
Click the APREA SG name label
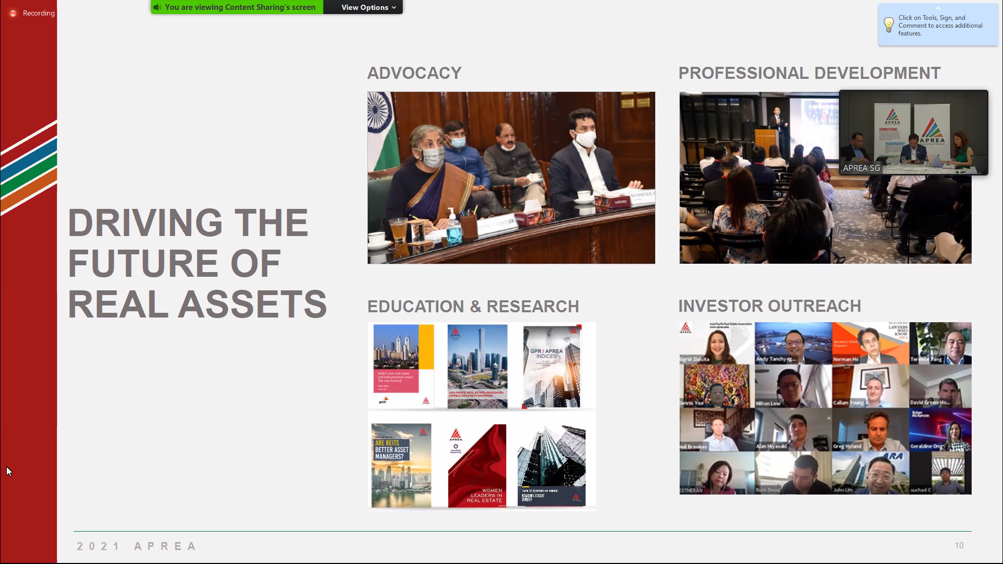tap(861, 168)
